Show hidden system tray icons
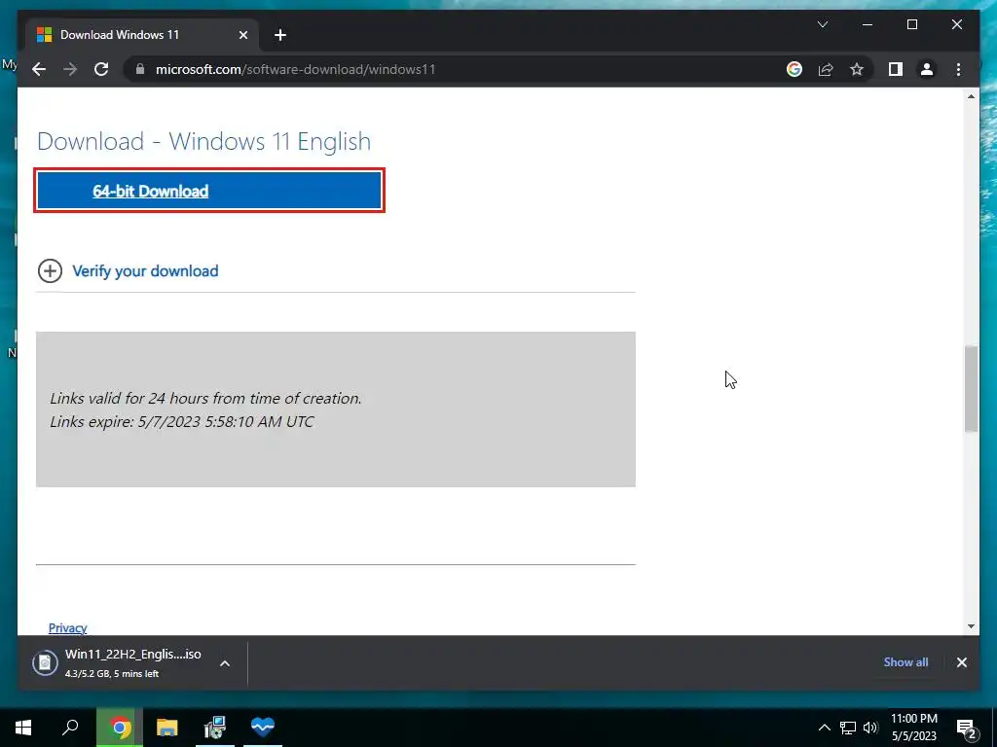997x747 pixels. (824, 728)
